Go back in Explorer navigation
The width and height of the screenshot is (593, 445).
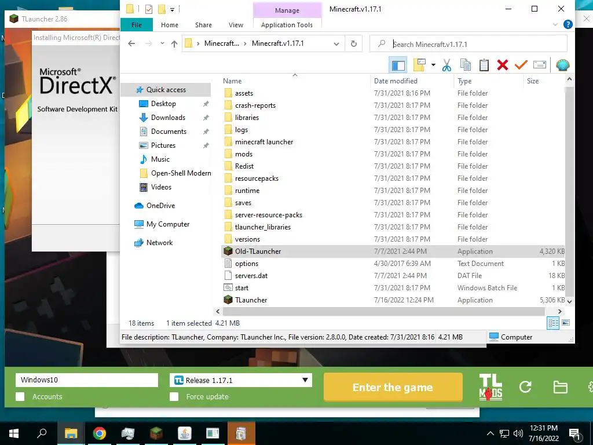coord(131,43)
